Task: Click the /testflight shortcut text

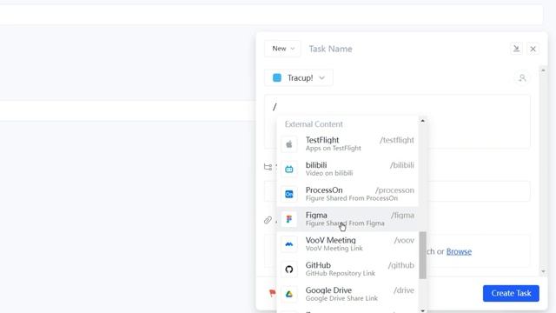Action: point(397,140)
